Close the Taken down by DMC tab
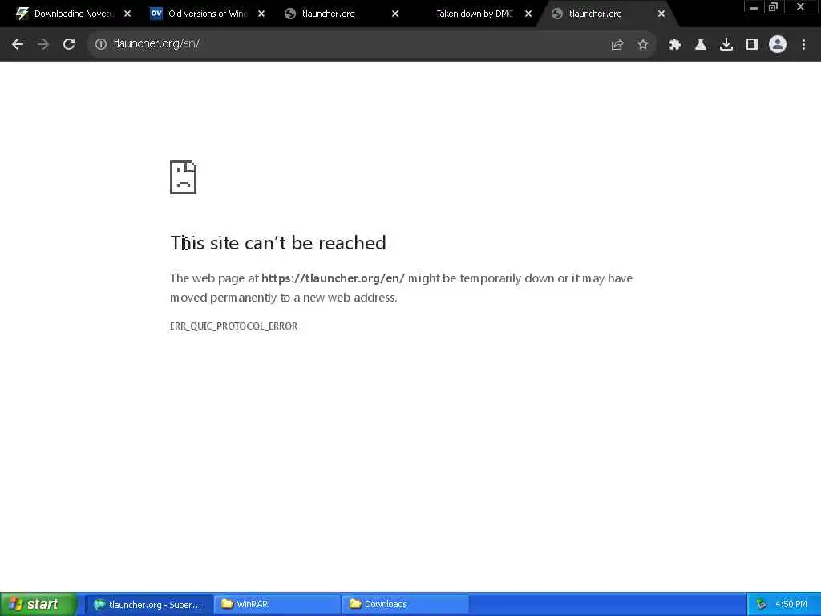This screenshot has height=616, width=821. pyautogui.click(x=528, y=14)
